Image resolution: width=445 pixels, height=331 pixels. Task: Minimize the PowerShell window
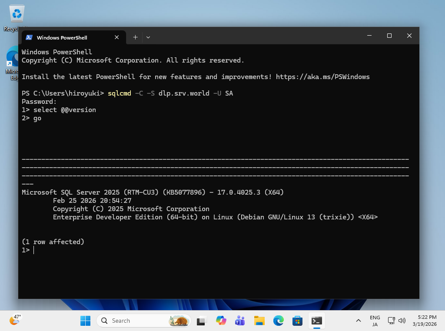tap(369, 36)
